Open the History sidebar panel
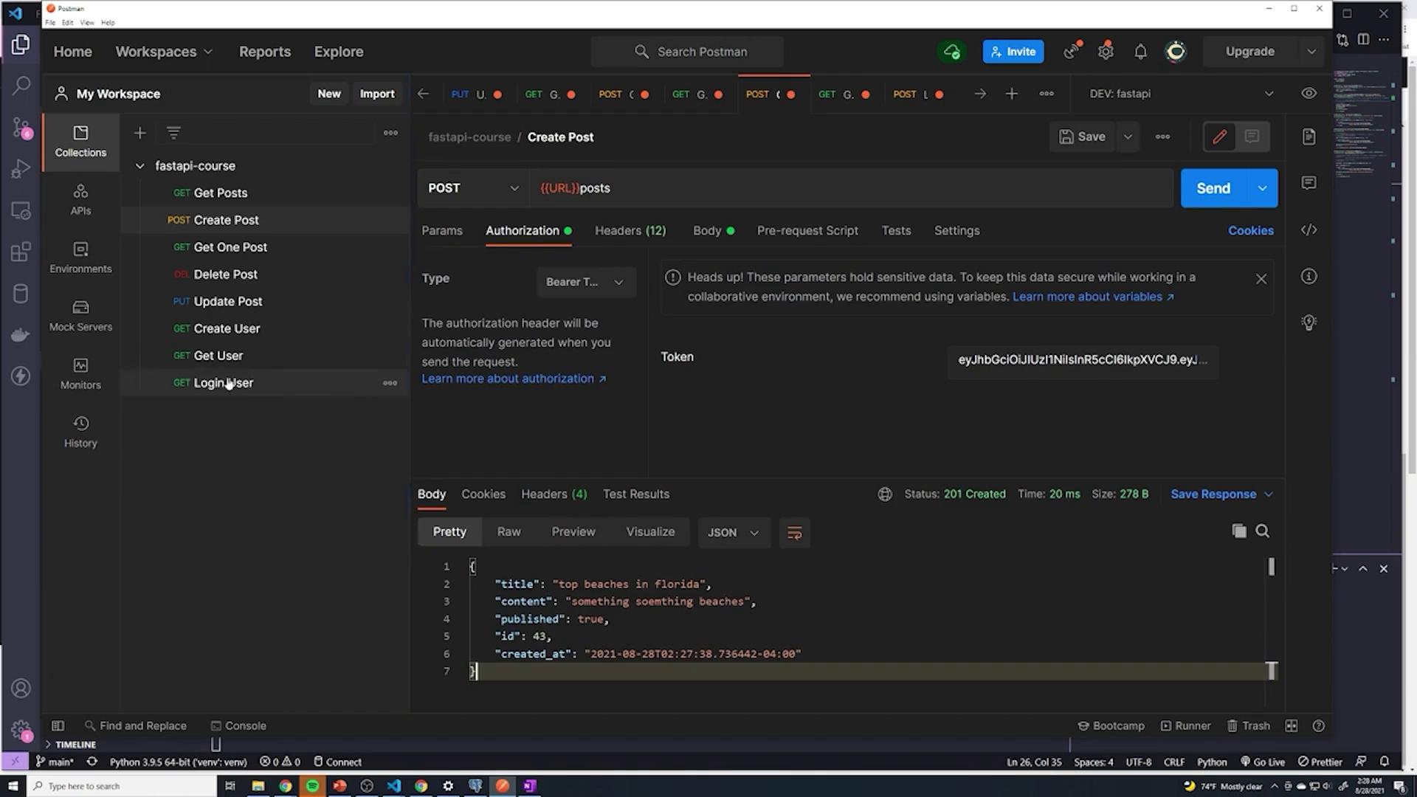This screenshot has width=1417, height=797. [80, 432]
